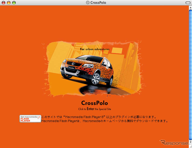
Task: Click the second-line Macromedia homepage download text
Action: pos(105,121)
